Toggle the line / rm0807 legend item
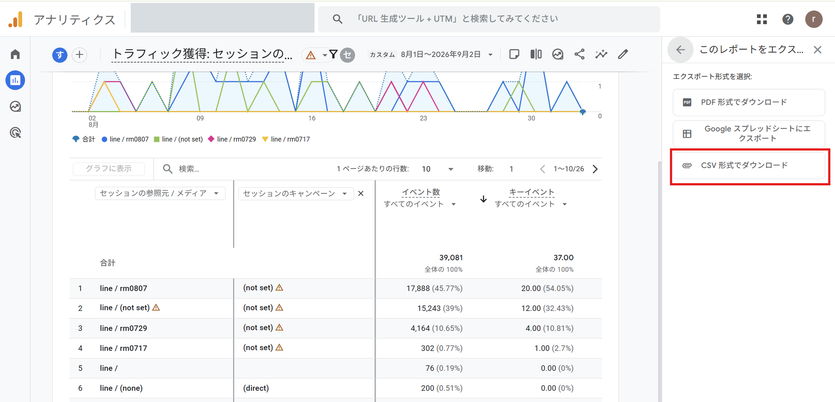835x402 pixels. (125, 139)
